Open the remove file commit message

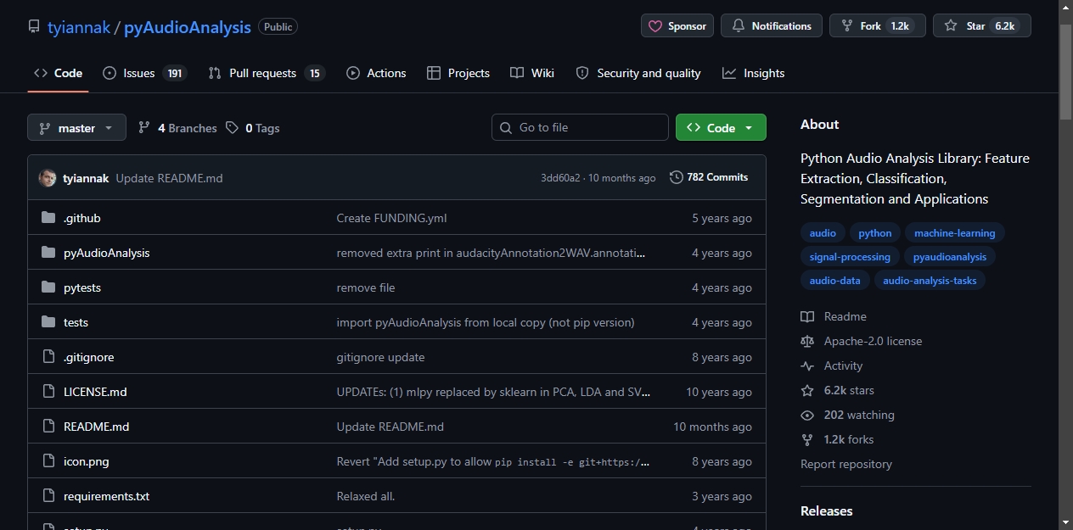coord(366,287)
